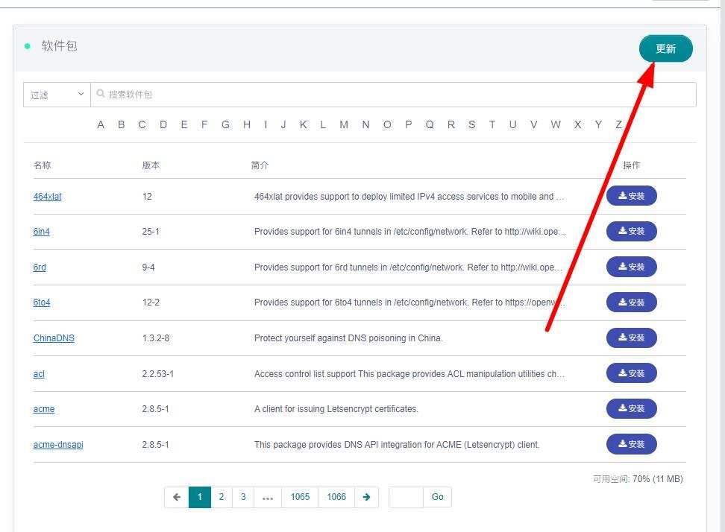Open the acme-dnsapi package link
The image size is (725, 532).
pyautogui.click(x=58, y=445)
